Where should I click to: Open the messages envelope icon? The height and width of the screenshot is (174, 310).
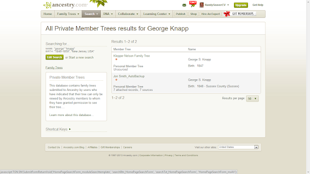coord(184,5)
